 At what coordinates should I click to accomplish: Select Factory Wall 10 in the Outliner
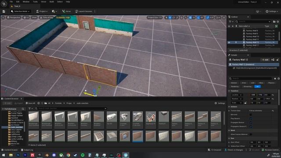pyautogui.click(x=252, y=36)
